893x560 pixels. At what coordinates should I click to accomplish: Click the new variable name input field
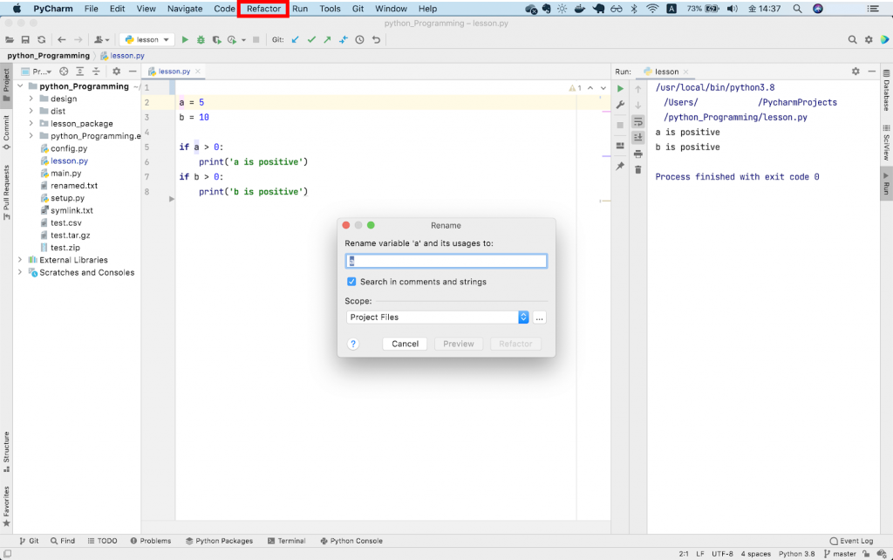click(x=446, y=261)
